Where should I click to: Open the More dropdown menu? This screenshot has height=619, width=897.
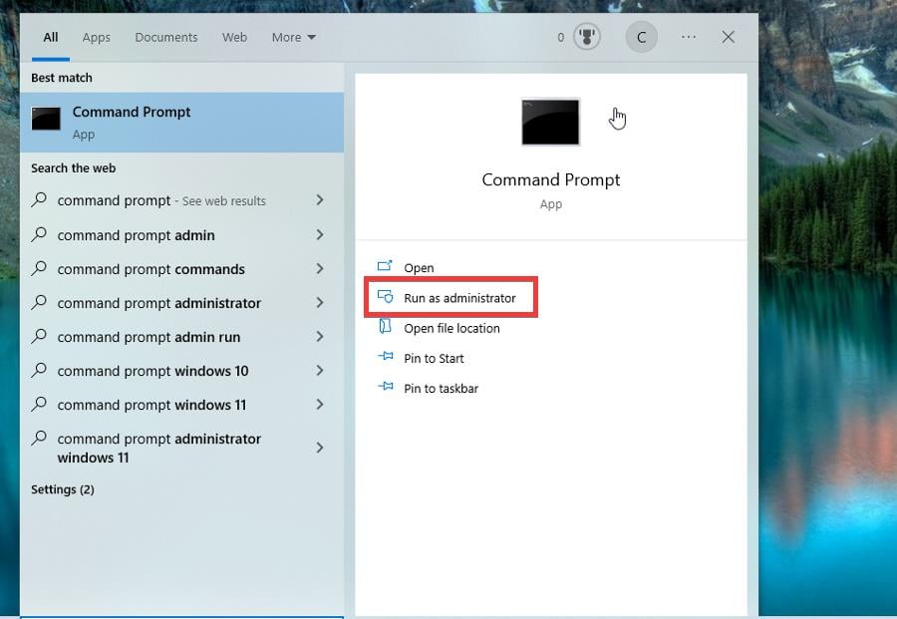(293, 37)
